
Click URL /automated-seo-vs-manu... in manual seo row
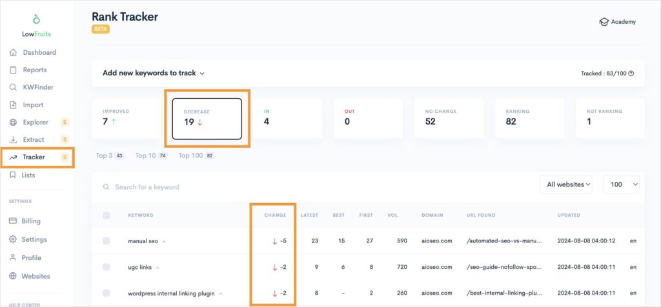(504, 241)
